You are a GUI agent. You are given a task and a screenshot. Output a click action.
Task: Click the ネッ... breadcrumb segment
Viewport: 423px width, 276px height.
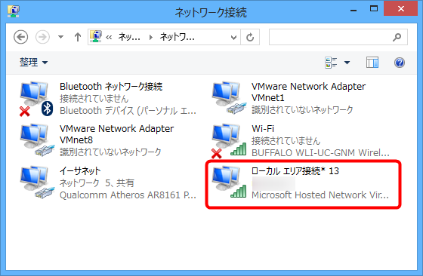tap(129, 37)
